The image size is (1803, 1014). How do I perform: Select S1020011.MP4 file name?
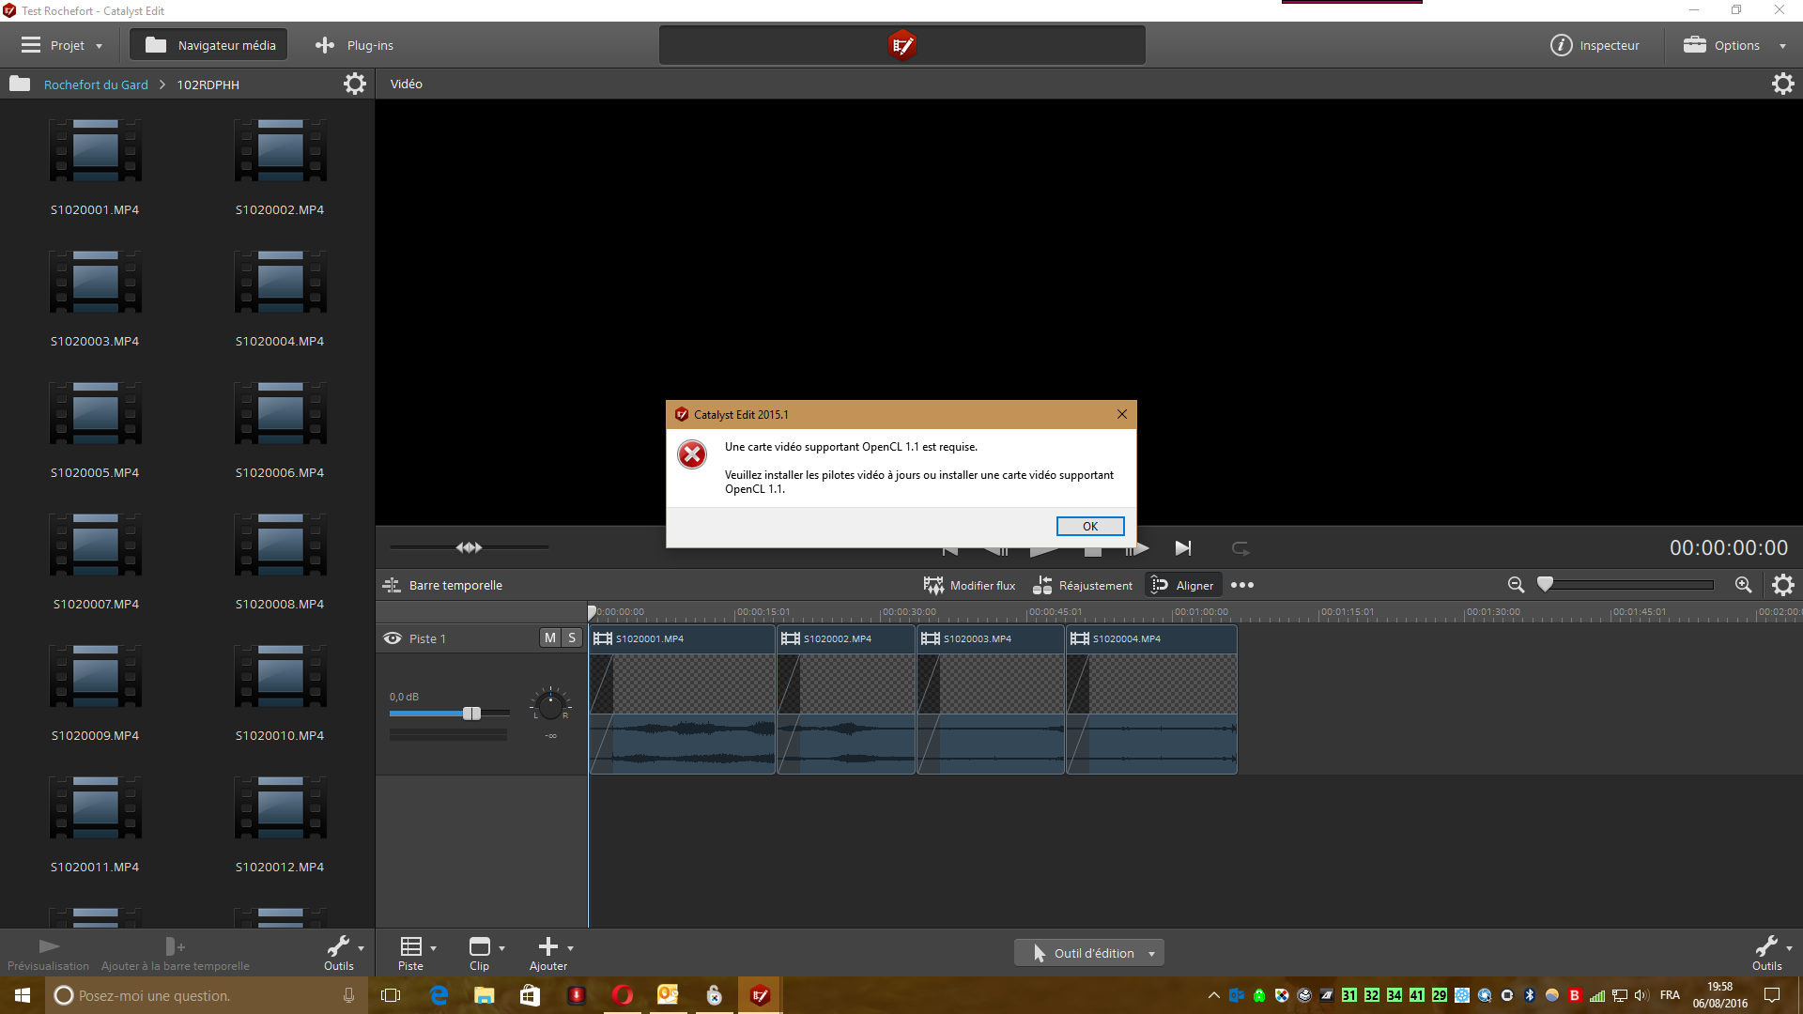(95, 867)
